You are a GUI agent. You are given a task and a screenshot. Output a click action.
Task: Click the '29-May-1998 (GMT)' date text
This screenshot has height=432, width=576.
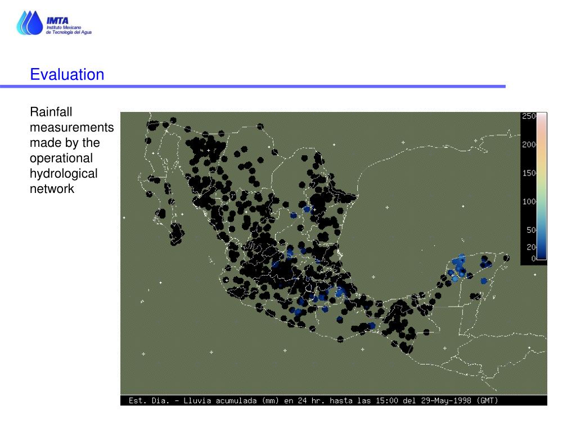click(x=460, y=400)
